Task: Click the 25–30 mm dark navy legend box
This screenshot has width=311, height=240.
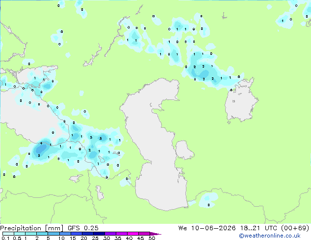Action: 99,234
